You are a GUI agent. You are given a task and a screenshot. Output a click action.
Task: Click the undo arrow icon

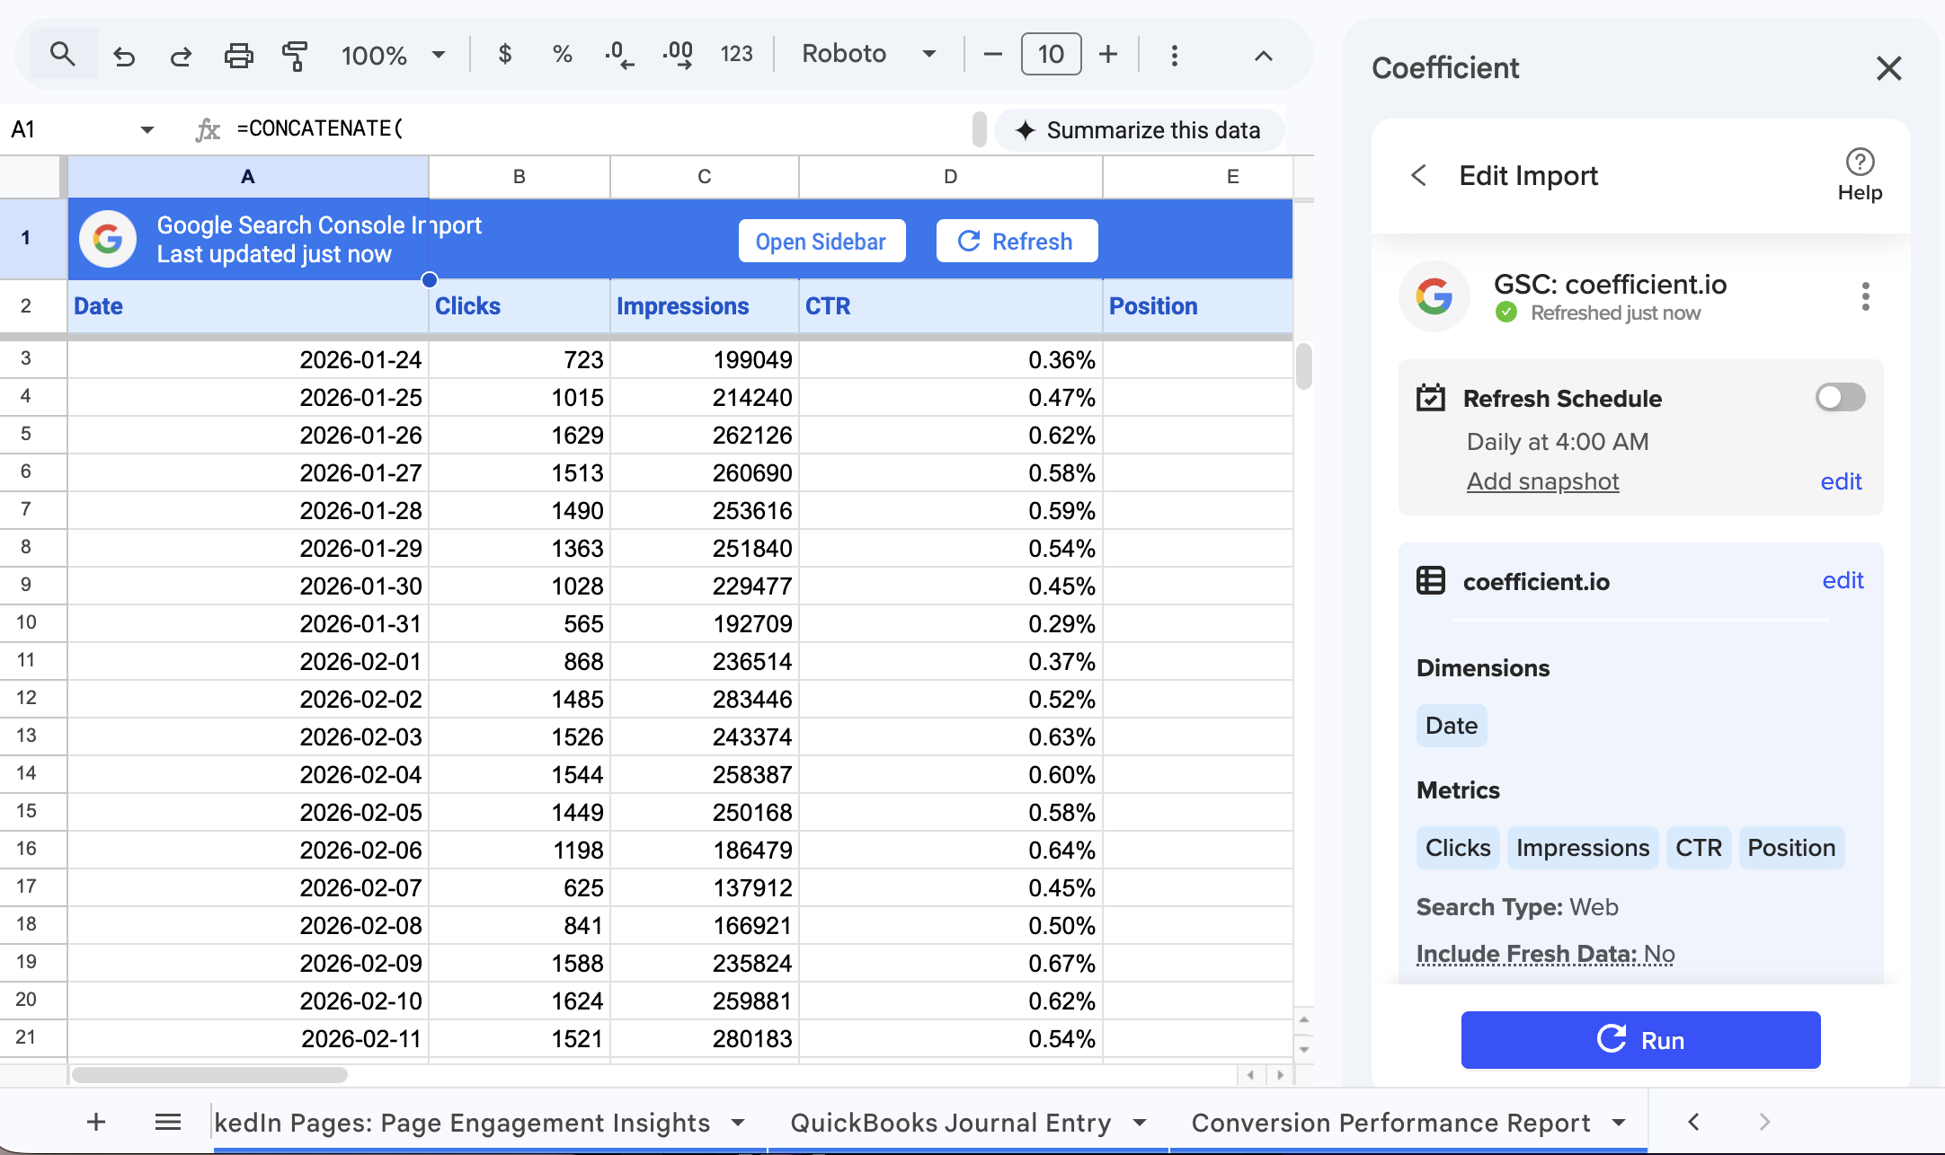(124, 56)
